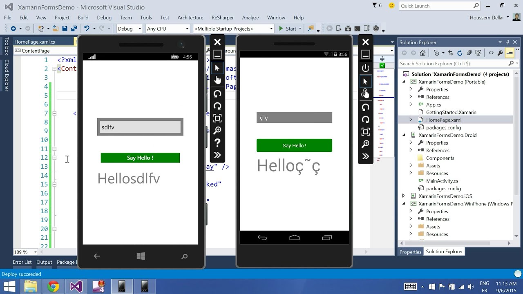The width and height of the screenshot is (523, 294).
Task: Click the Cloud Explorer side tab
Action: coord(7,75)
